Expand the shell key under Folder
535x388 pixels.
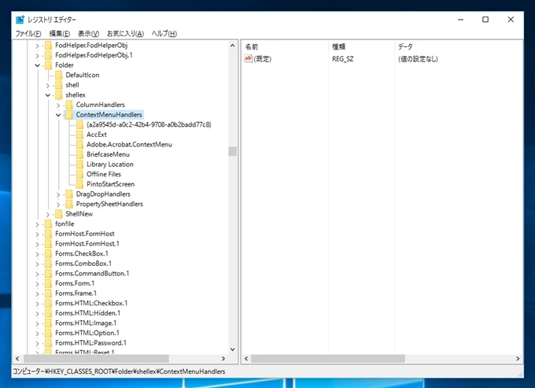click(48, 85)
